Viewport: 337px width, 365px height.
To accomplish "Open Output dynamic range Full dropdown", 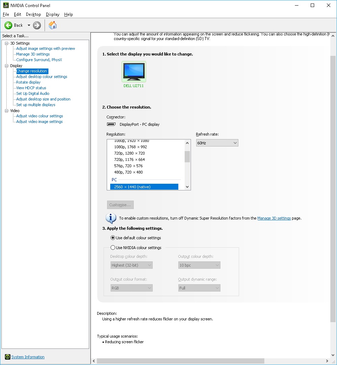I will [199, 288].
